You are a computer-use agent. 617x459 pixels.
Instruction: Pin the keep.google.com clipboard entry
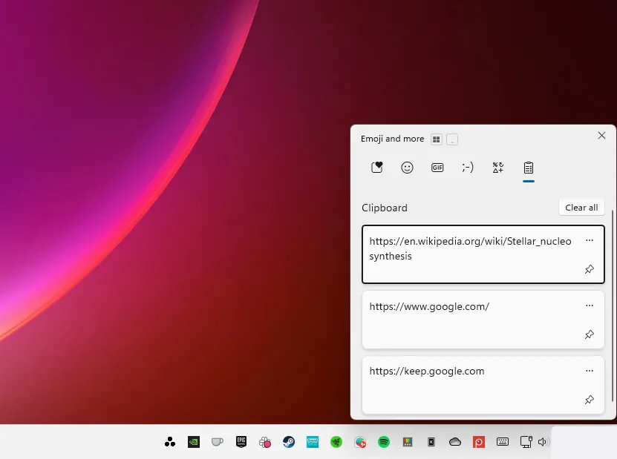pos(589,400)
